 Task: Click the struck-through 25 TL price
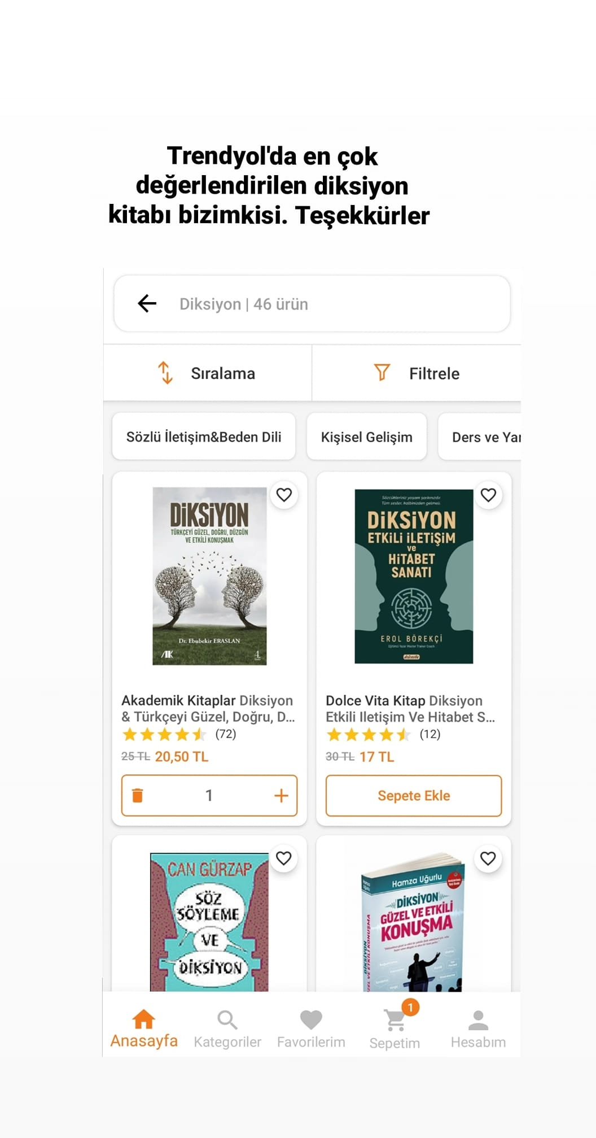point(135,756)
